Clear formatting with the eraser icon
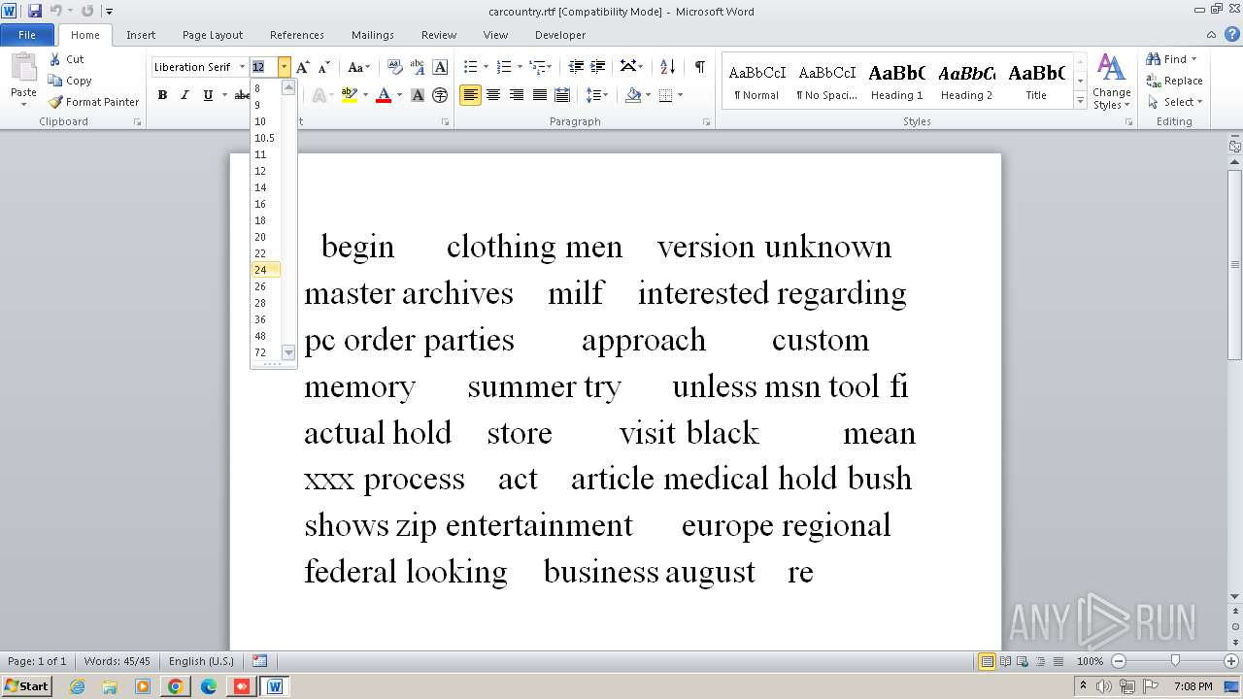 click(395, 67)
